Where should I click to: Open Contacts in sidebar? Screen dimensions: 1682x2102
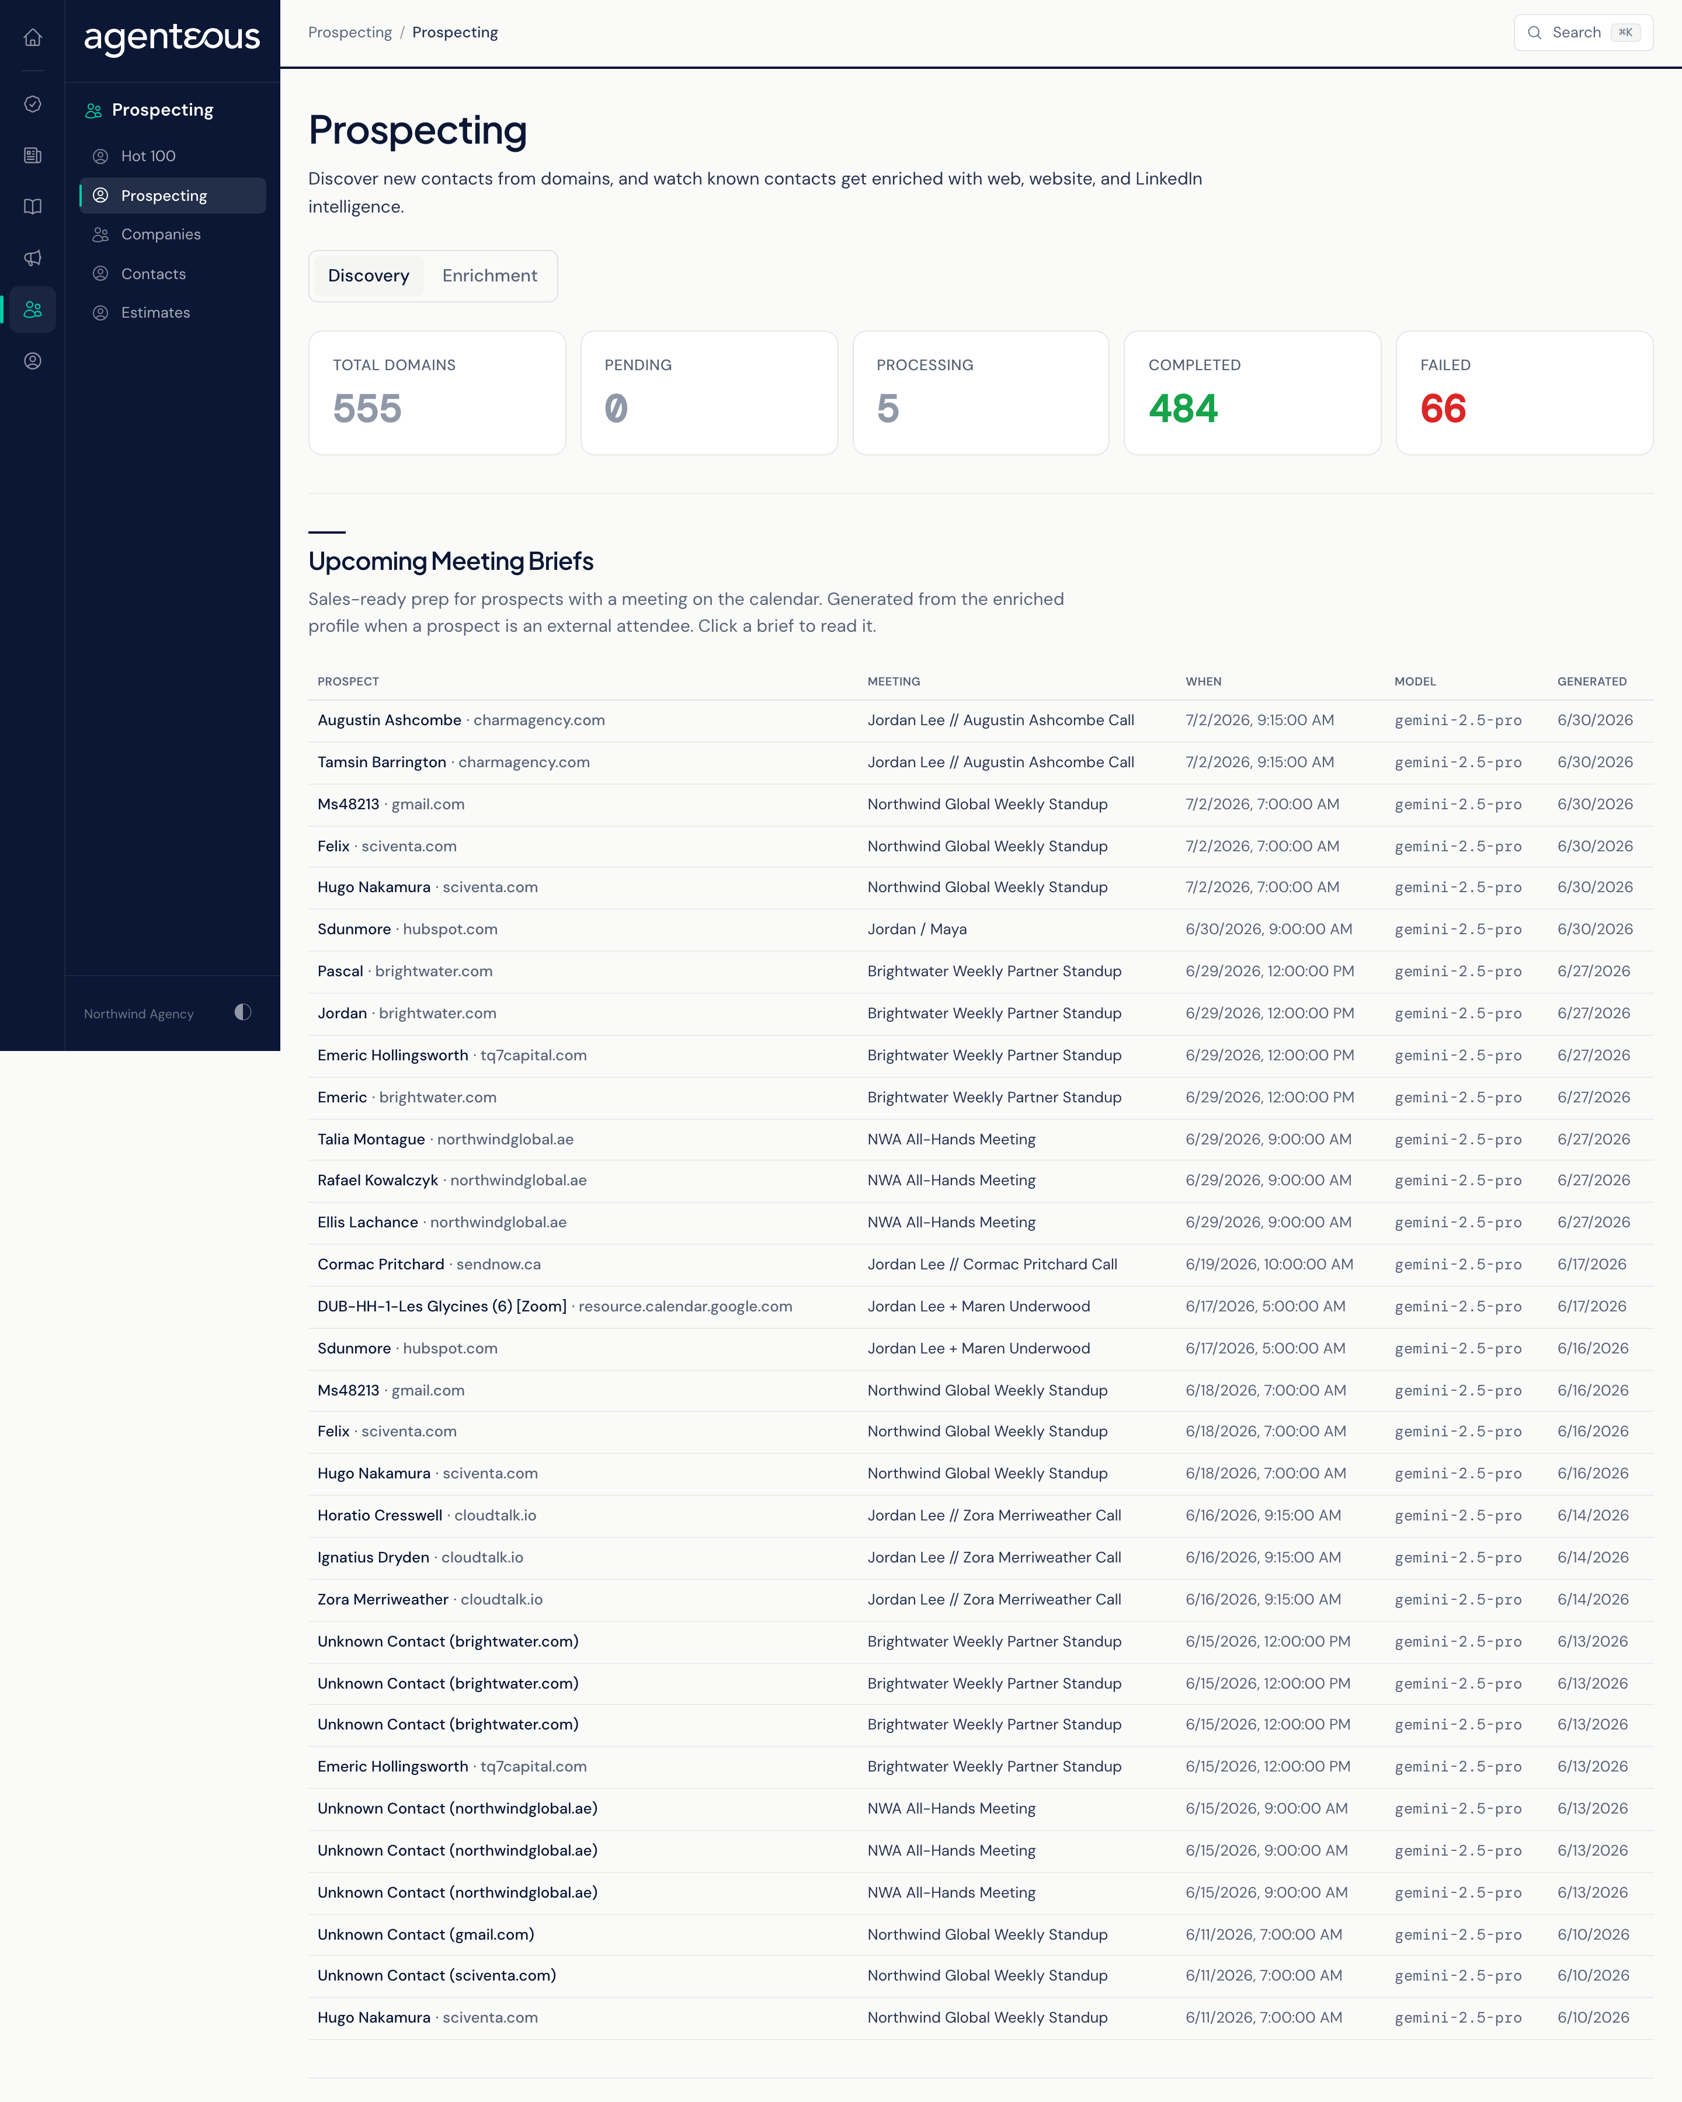(x=173, y=274)
